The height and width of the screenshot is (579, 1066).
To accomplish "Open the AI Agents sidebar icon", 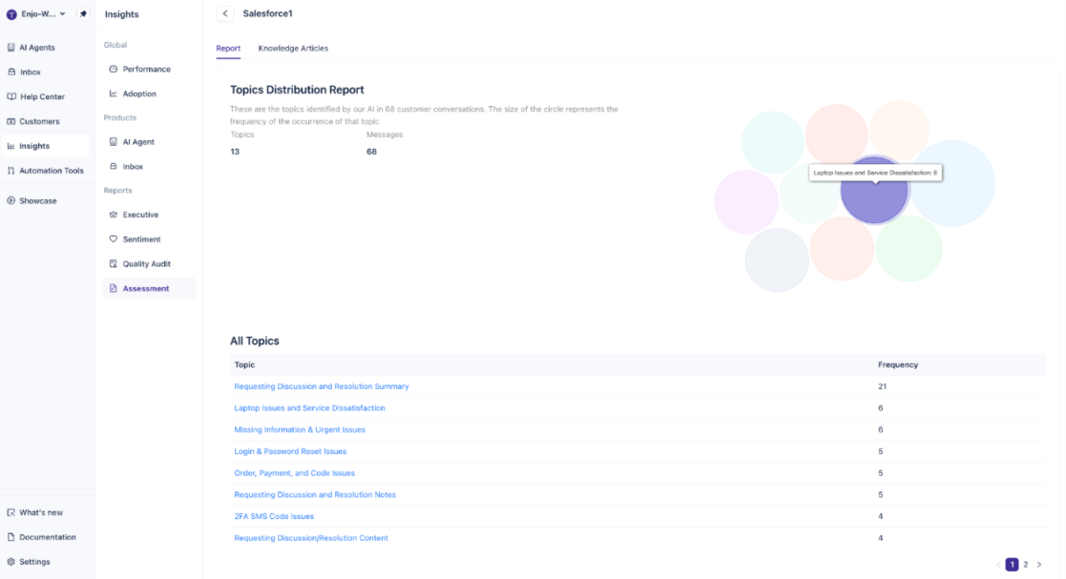I will click(x=10, y=48).
